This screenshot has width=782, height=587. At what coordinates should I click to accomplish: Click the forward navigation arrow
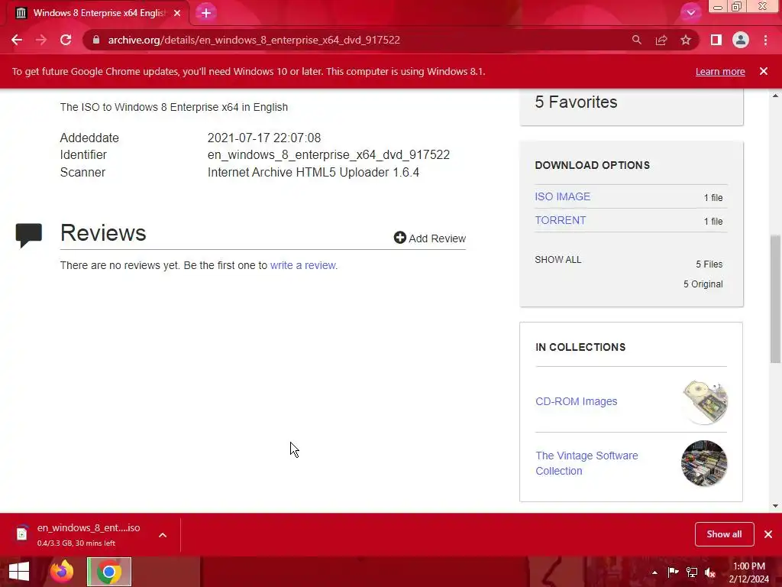[41, 40]
